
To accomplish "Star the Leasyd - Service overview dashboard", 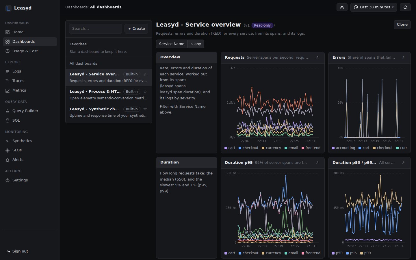I will coord(145,74).
